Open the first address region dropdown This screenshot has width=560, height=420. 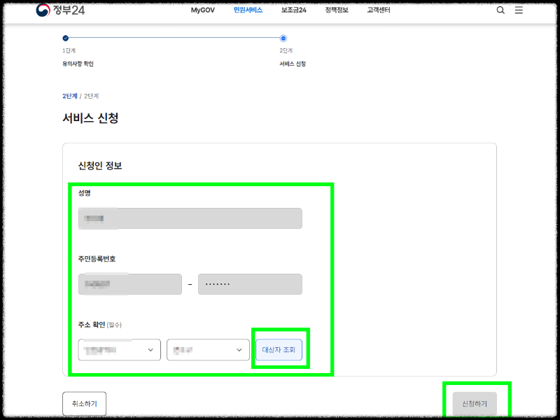(x=119, y=349)
